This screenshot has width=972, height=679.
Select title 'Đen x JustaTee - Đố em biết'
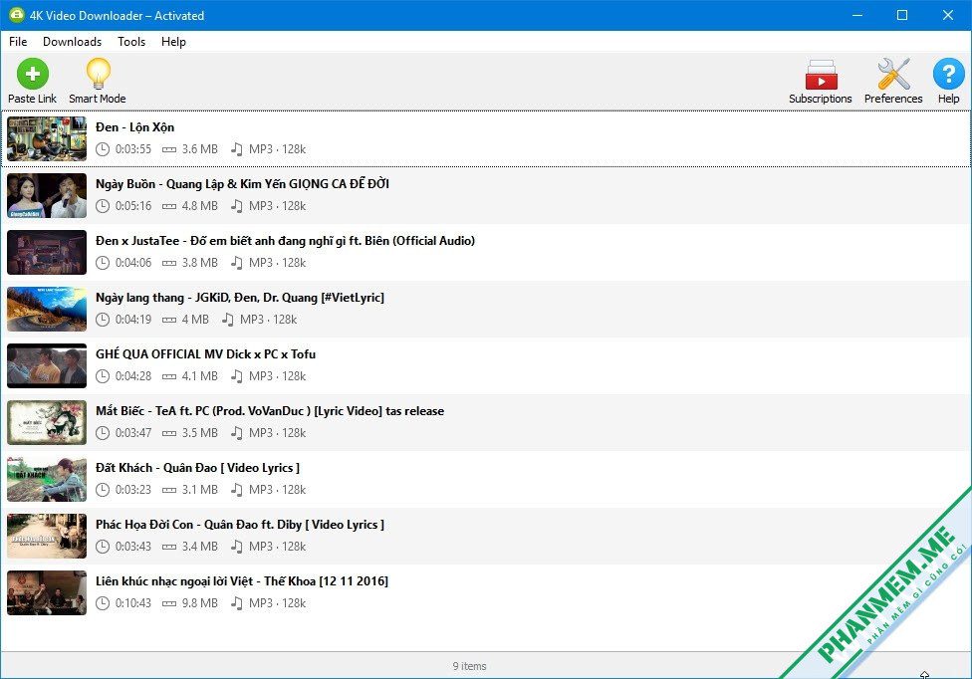click(x=285, y=241)
